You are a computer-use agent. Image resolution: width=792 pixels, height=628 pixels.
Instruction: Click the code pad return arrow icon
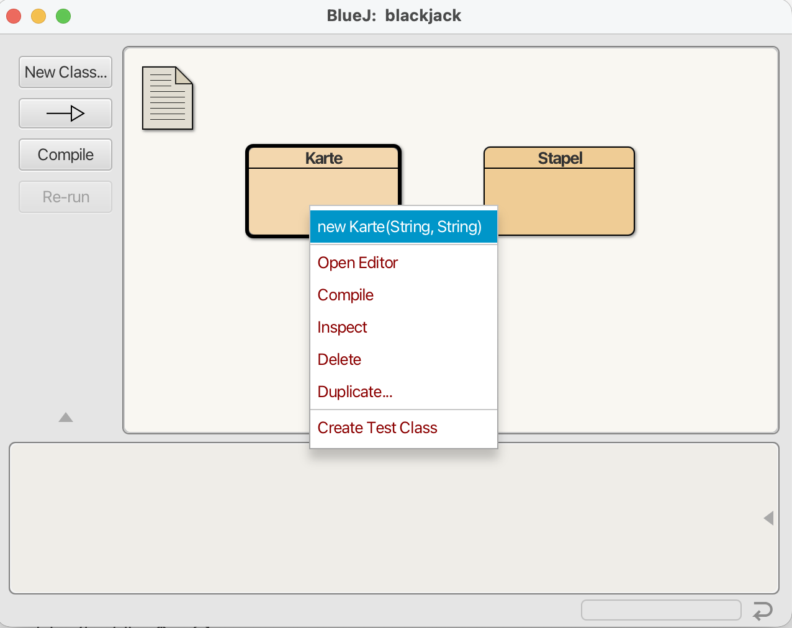762,611
